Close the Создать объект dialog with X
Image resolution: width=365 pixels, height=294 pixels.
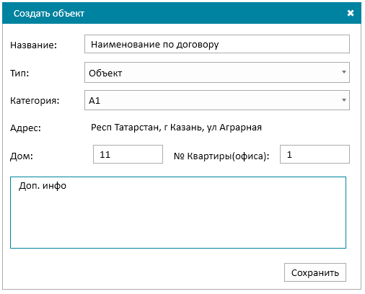(351, 13)
